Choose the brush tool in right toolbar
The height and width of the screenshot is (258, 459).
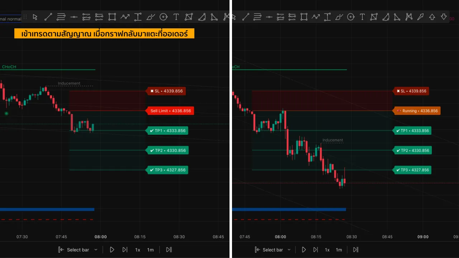coord(339,17)
